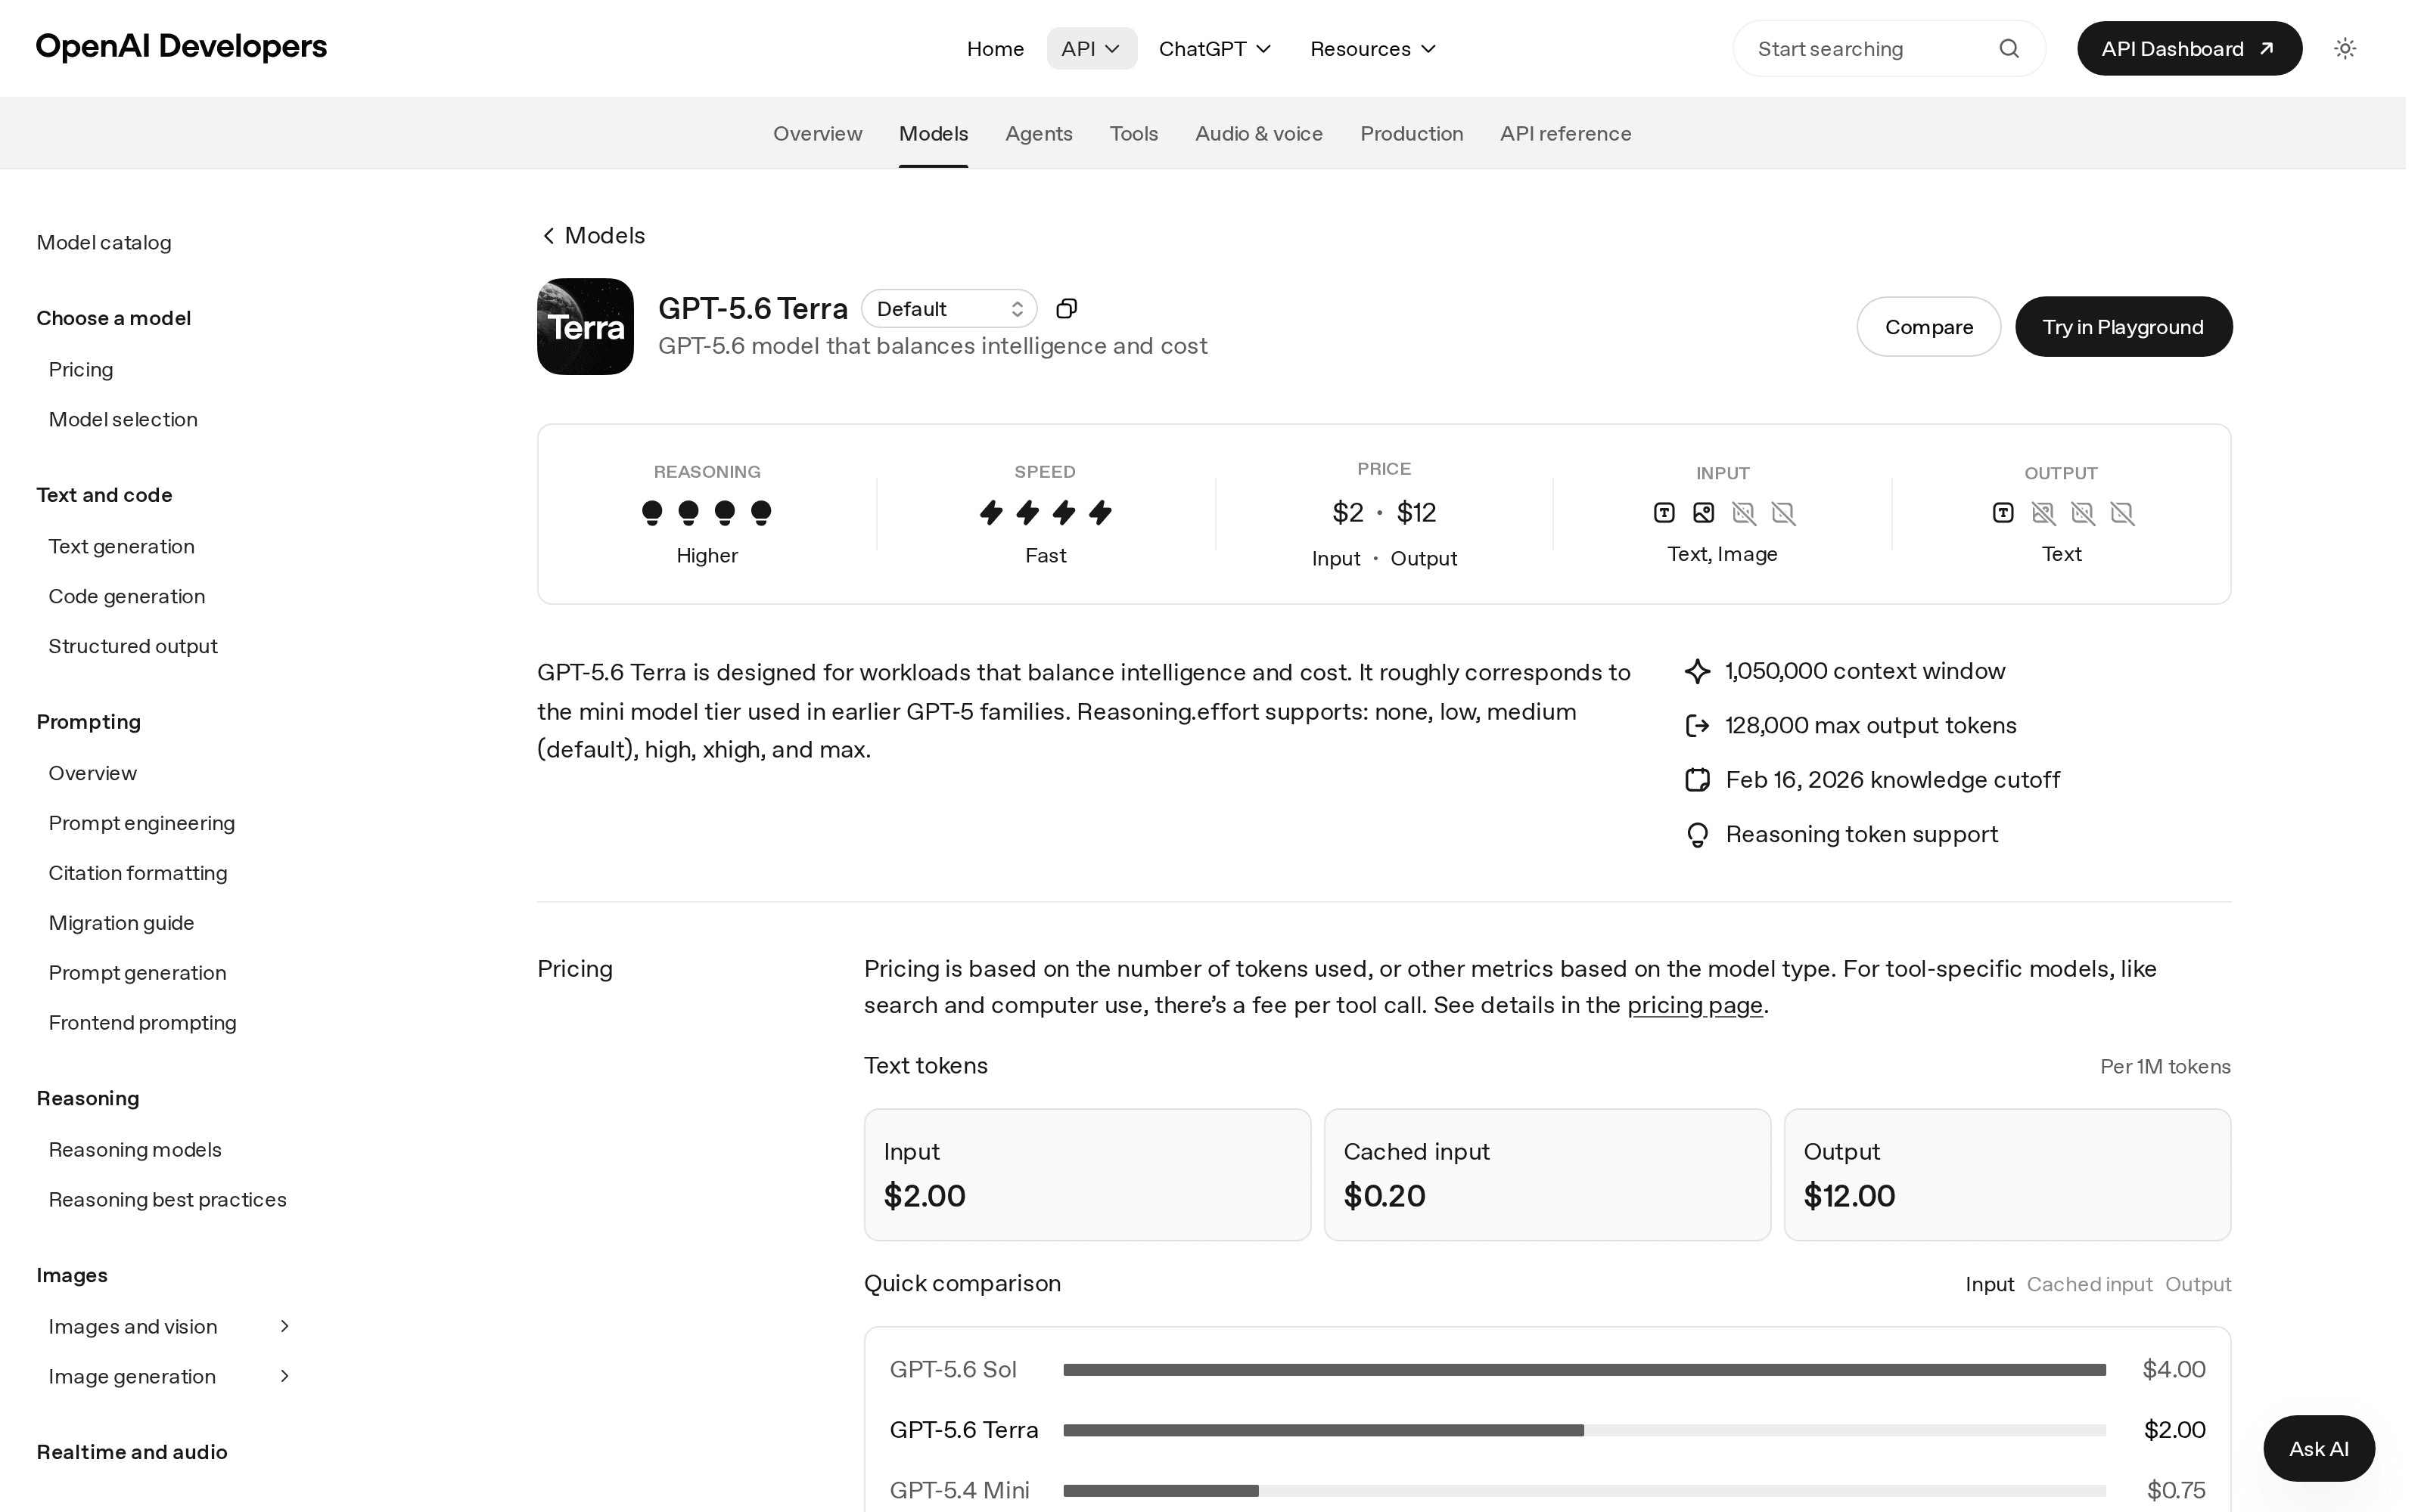Click the Compare button
This screenshot has width=2421, height=1512.
click(x=1928, y=326)
